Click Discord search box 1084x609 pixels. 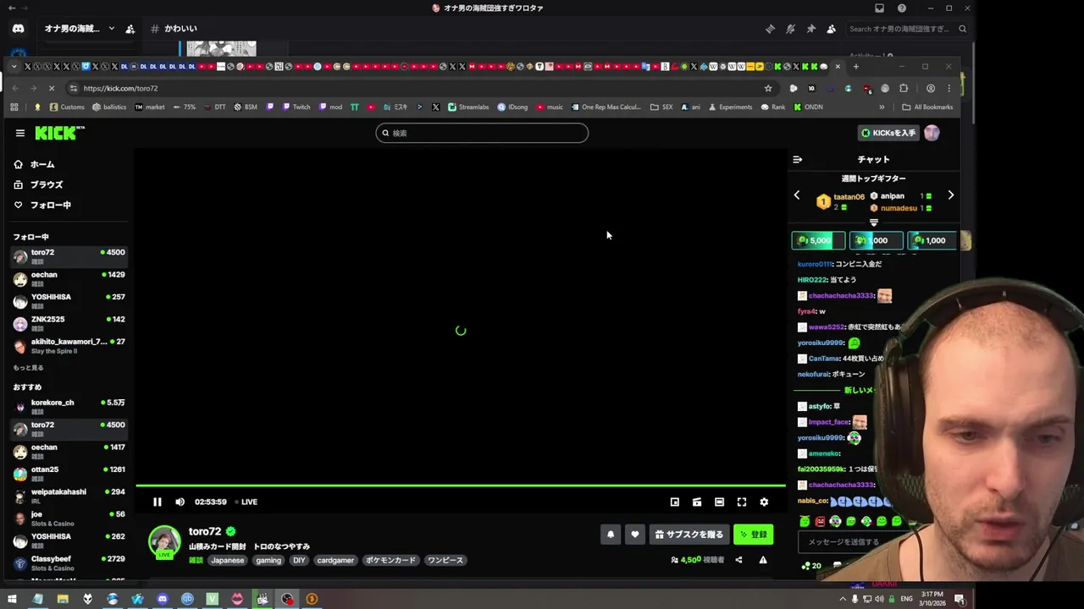908,29
